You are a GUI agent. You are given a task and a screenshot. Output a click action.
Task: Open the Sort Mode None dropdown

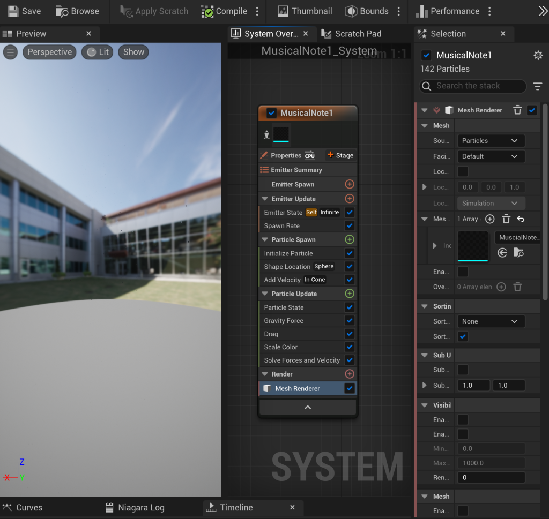[x=490, y=321]
